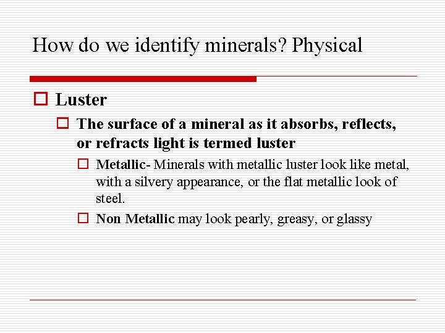Click the thin red line right of the bar
The height and width of the screenshot is (333, 445).
point(337,76)
